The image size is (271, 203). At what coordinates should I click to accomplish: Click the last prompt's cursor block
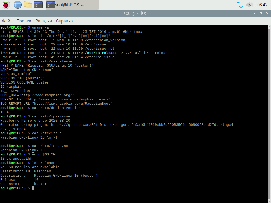point(33,188)
